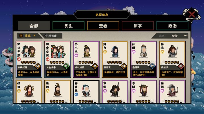
Task: Click the red 妙 icon on 娥皇女英 card
Action: (x=48, y=59)
